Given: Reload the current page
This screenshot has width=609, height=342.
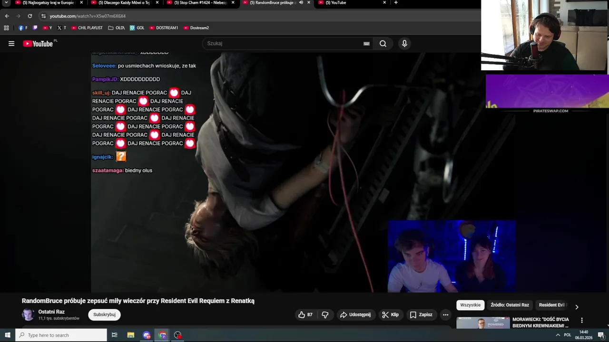Looking at the screenshot, I should 29,16.
